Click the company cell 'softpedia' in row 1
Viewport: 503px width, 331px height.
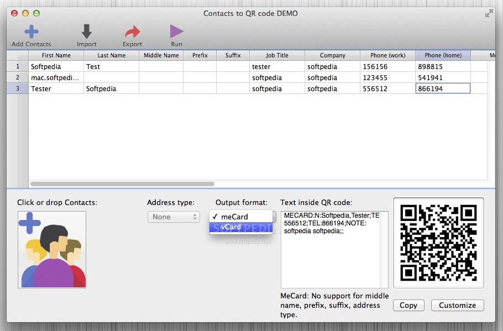(x=332, y=66)
